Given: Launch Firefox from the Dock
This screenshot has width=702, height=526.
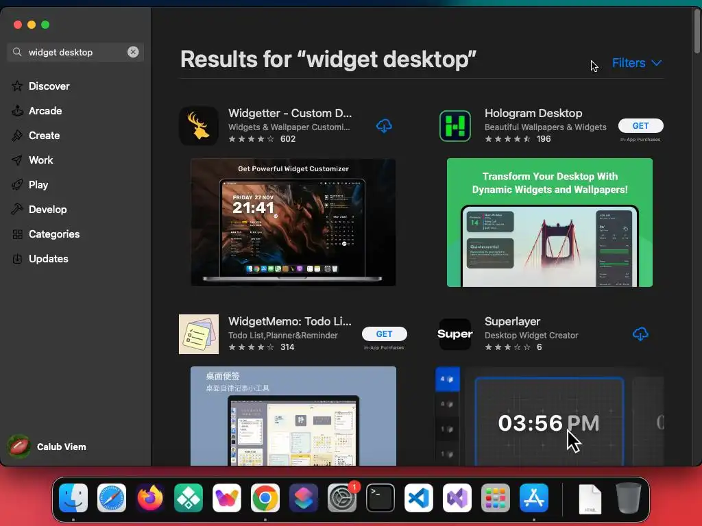Looking at the screenshot, I should [150, 498].
